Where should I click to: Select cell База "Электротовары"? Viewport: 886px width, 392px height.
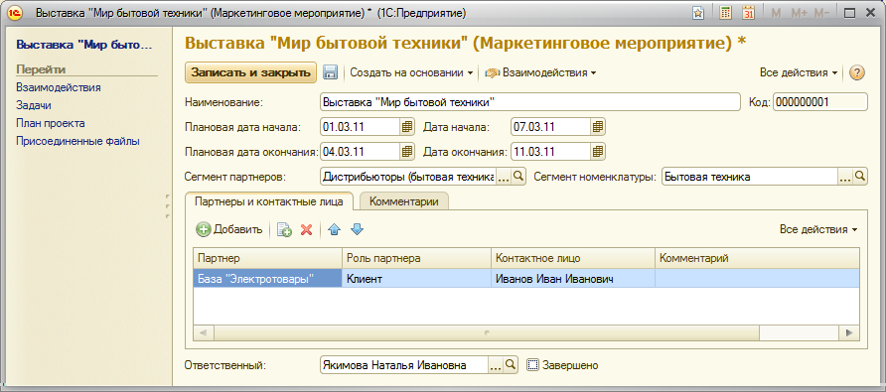pos(268,279)
